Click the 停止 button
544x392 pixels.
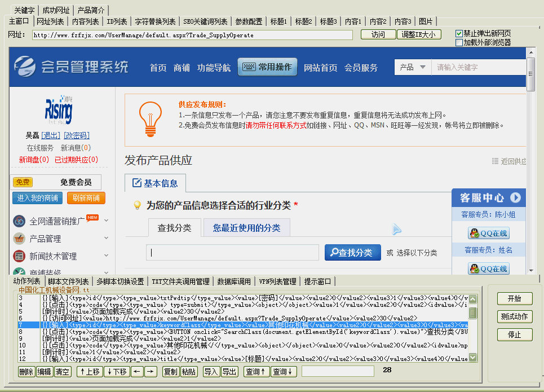pyautogui.click(x=515, y=334)
